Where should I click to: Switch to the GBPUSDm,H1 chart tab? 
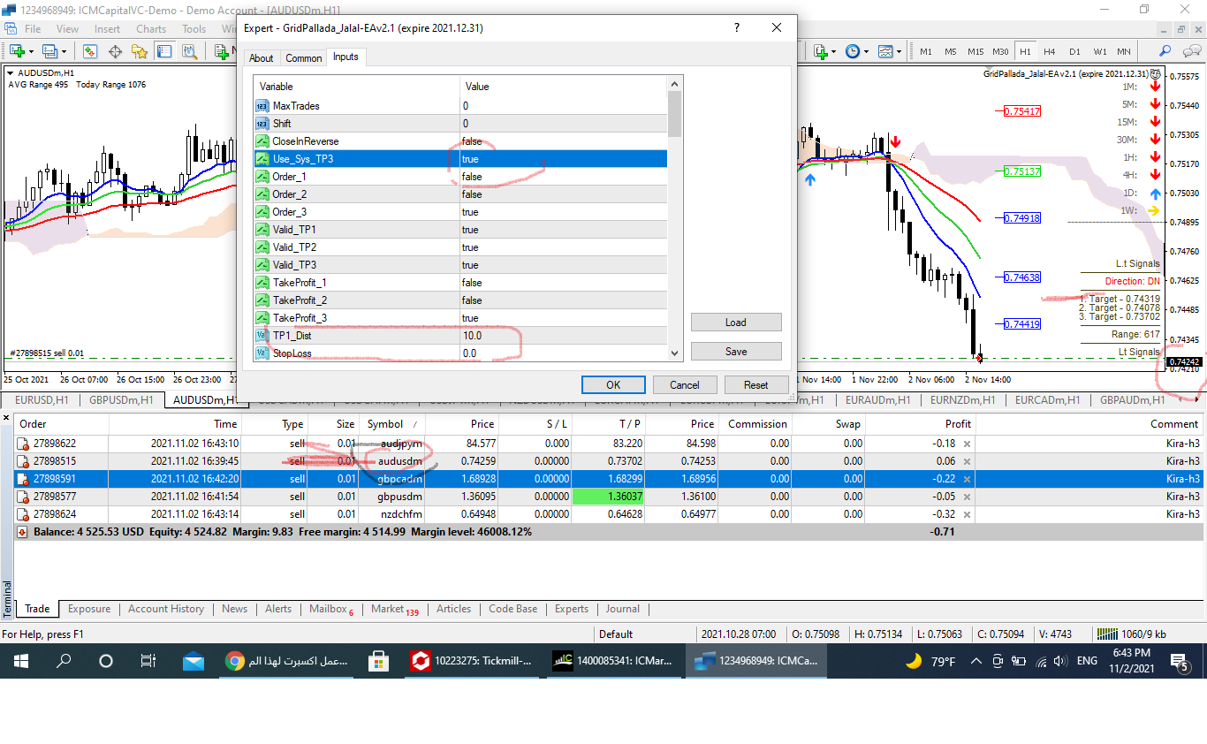[x=121, y=399]
